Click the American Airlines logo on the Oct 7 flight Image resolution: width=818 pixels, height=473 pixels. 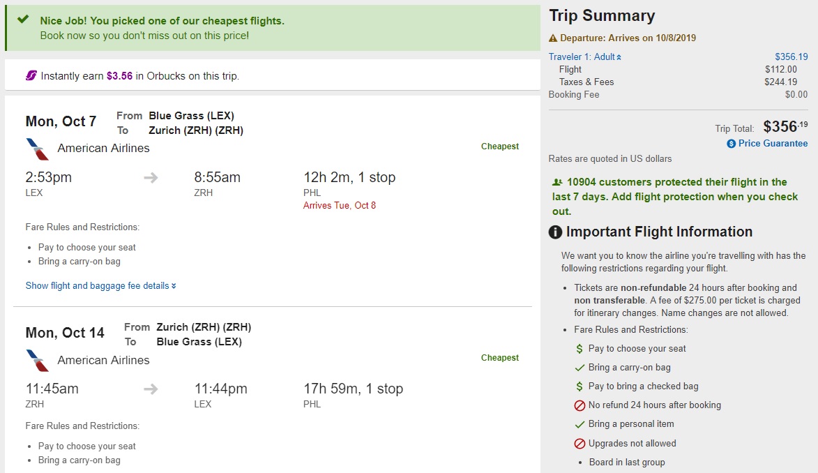click(x=37, y=149)
